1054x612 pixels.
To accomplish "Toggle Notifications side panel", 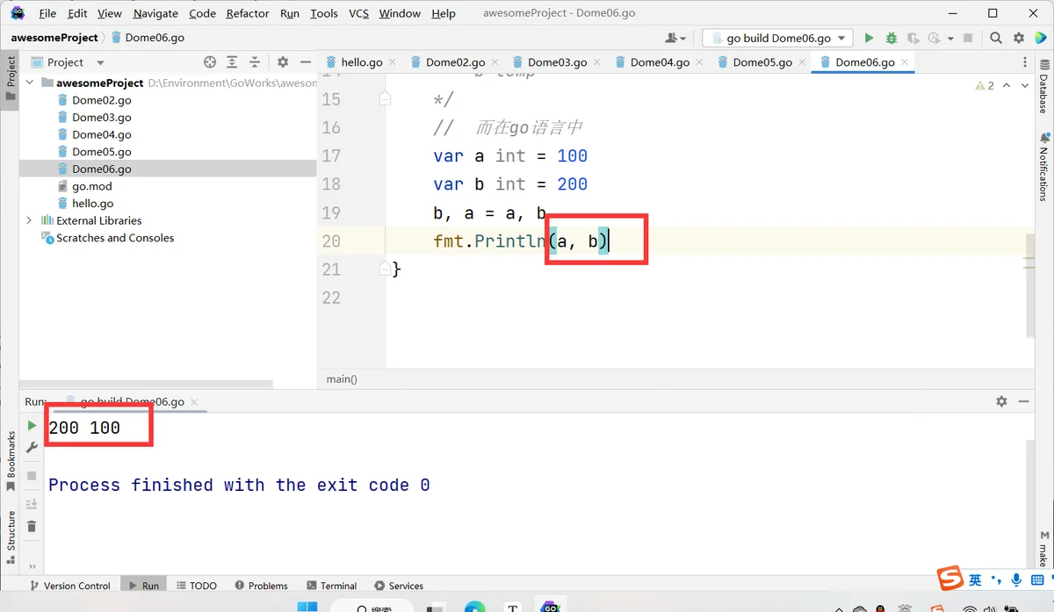I will (1043, 167).
